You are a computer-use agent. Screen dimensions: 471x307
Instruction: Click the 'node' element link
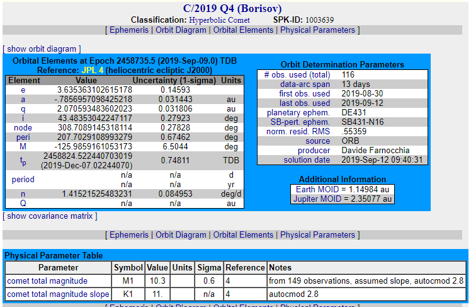point(23,128)
